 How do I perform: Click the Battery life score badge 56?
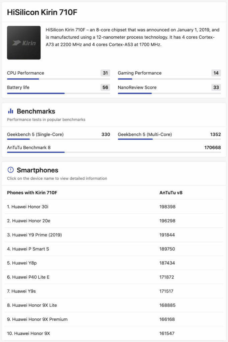105,87
